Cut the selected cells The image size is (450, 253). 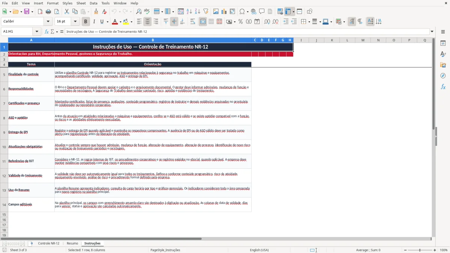[x=67, y=12]
